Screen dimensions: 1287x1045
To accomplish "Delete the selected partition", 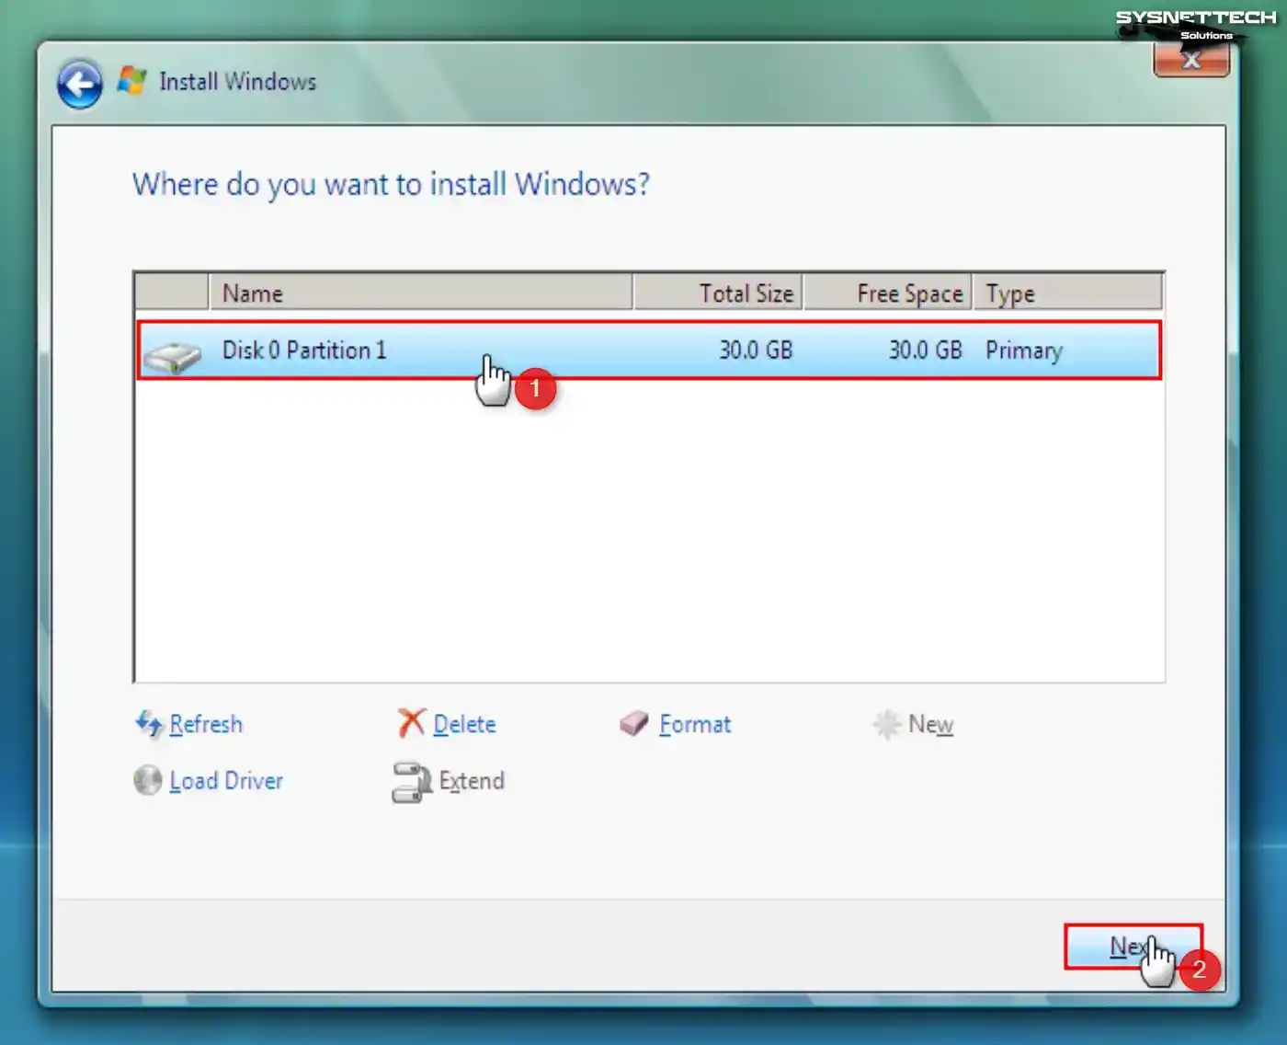I will pyautogui.click(x=464, y=725).
